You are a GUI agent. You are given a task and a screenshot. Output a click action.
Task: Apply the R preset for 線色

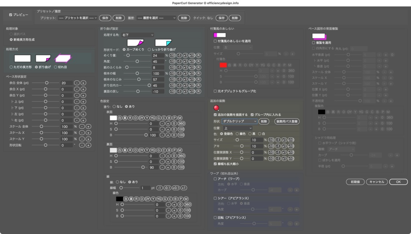point(136,199)
